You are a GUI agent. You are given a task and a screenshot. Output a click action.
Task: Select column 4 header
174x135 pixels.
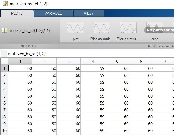tap(93, 62)
